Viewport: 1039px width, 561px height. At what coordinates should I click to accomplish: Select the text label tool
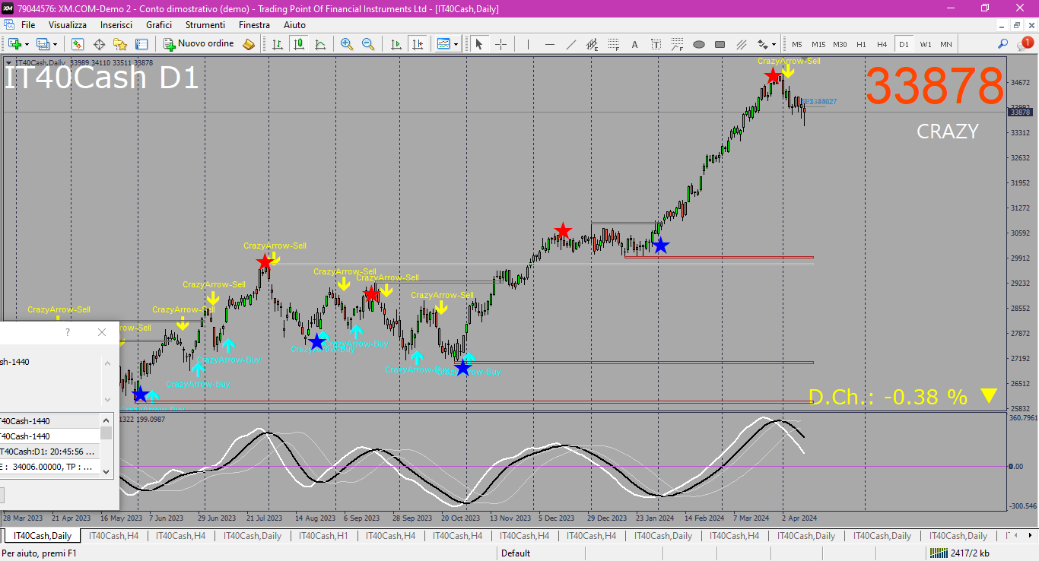(656, 44)
